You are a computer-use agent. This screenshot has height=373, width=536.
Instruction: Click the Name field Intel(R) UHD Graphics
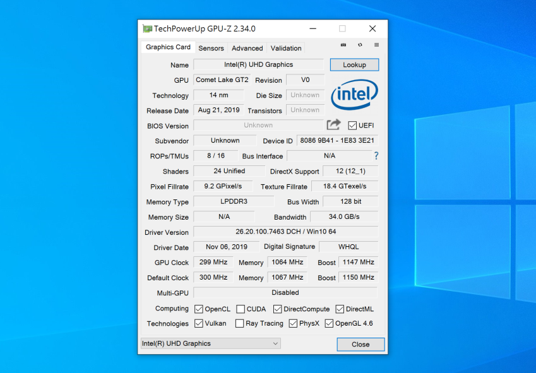[258, 64]
